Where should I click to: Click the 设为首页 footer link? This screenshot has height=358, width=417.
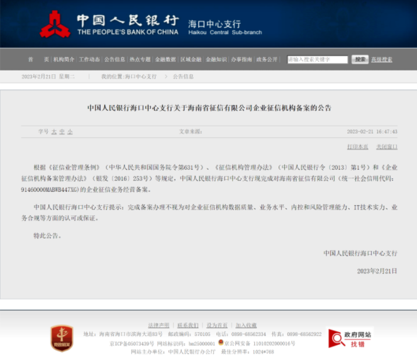217,325
